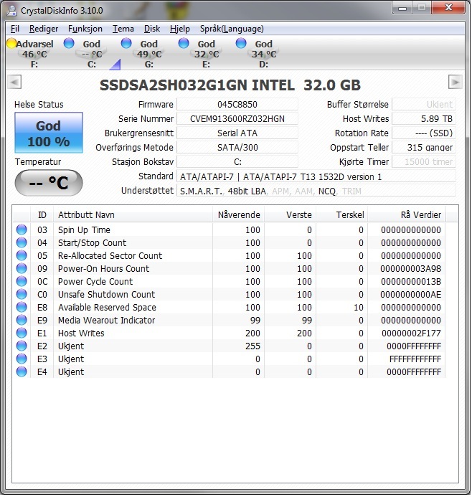The image size is (472, 497).
Task: Click the Rotation Rate (SSD) field
Action: pos(424,133)
